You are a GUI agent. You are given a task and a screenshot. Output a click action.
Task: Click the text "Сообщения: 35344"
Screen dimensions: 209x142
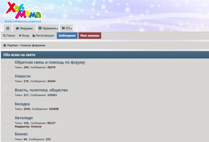43,81
